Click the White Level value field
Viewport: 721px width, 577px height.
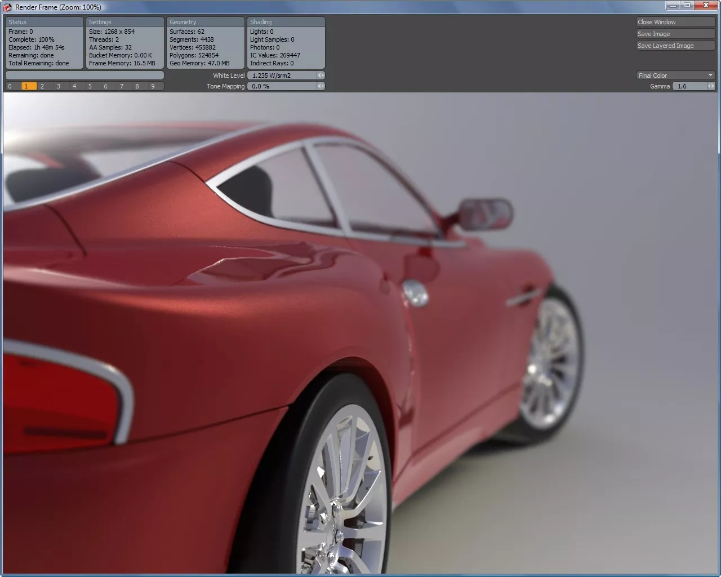click(x=282, y=75)
